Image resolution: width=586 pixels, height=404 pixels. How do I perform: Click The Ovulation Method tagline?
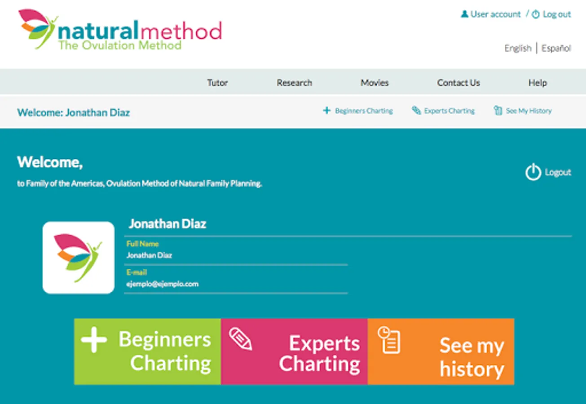click(x=120, y=45)
